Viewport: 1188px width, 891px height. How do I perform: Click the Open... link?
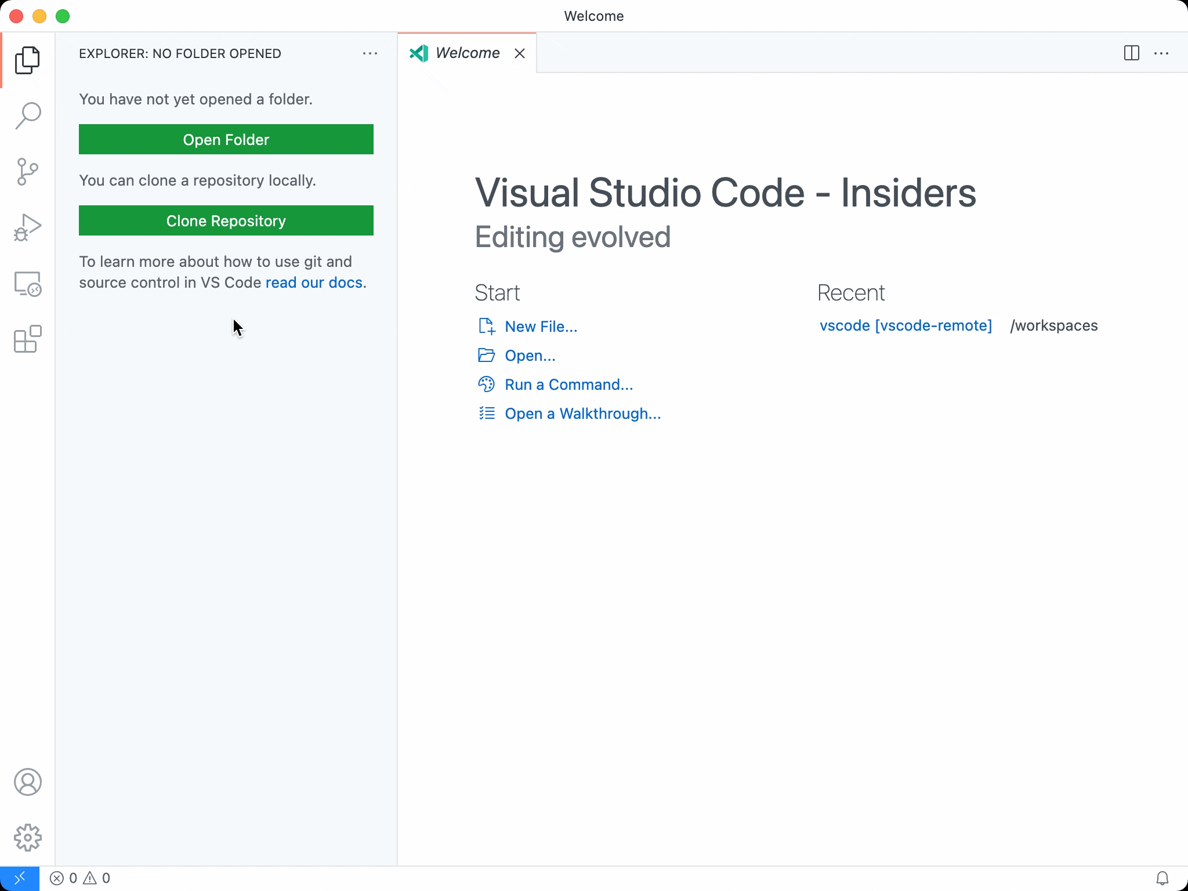tap(530, 356)
